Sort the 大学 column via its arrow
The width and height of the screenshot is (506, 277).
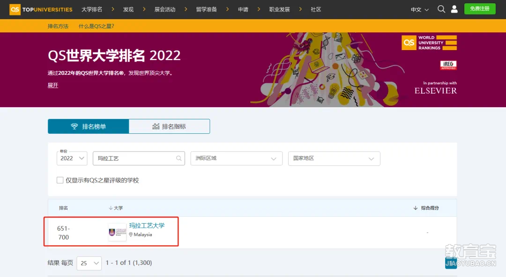pyautogui.click(x=111, y=208)
